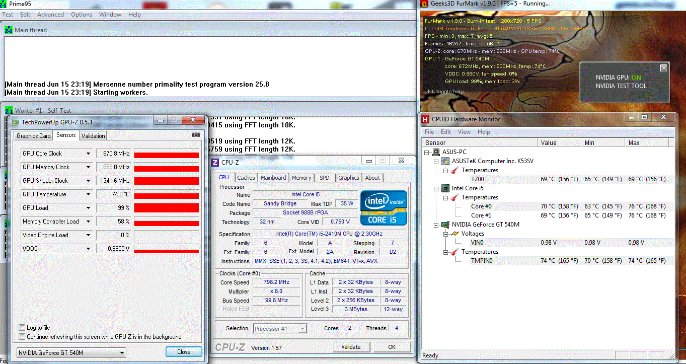Click the Core Speed 798.2 MHz field in CPU-Z

(277, 282)
